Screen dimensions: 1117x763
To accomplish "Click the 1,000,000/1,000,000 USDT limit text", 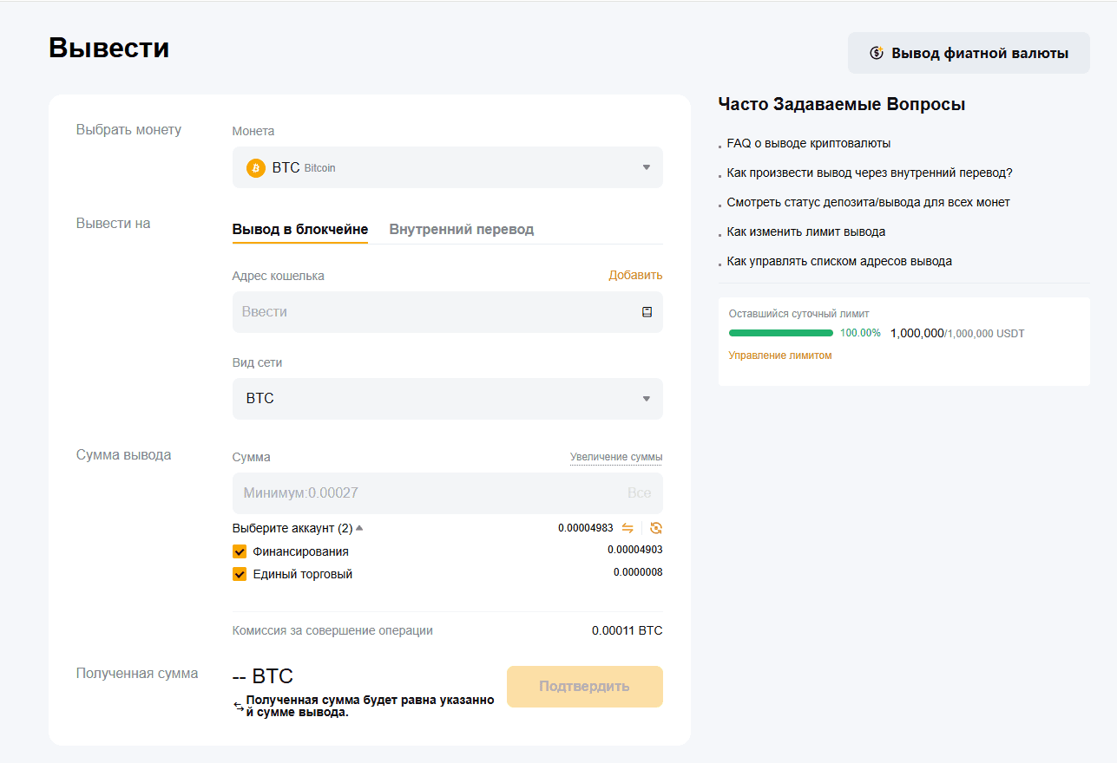I will (x=957, y=333).
